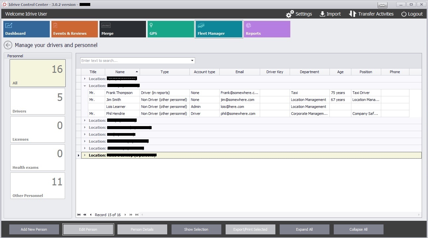Click the Transfer Activities arrows icon

[x=352, y=14]
